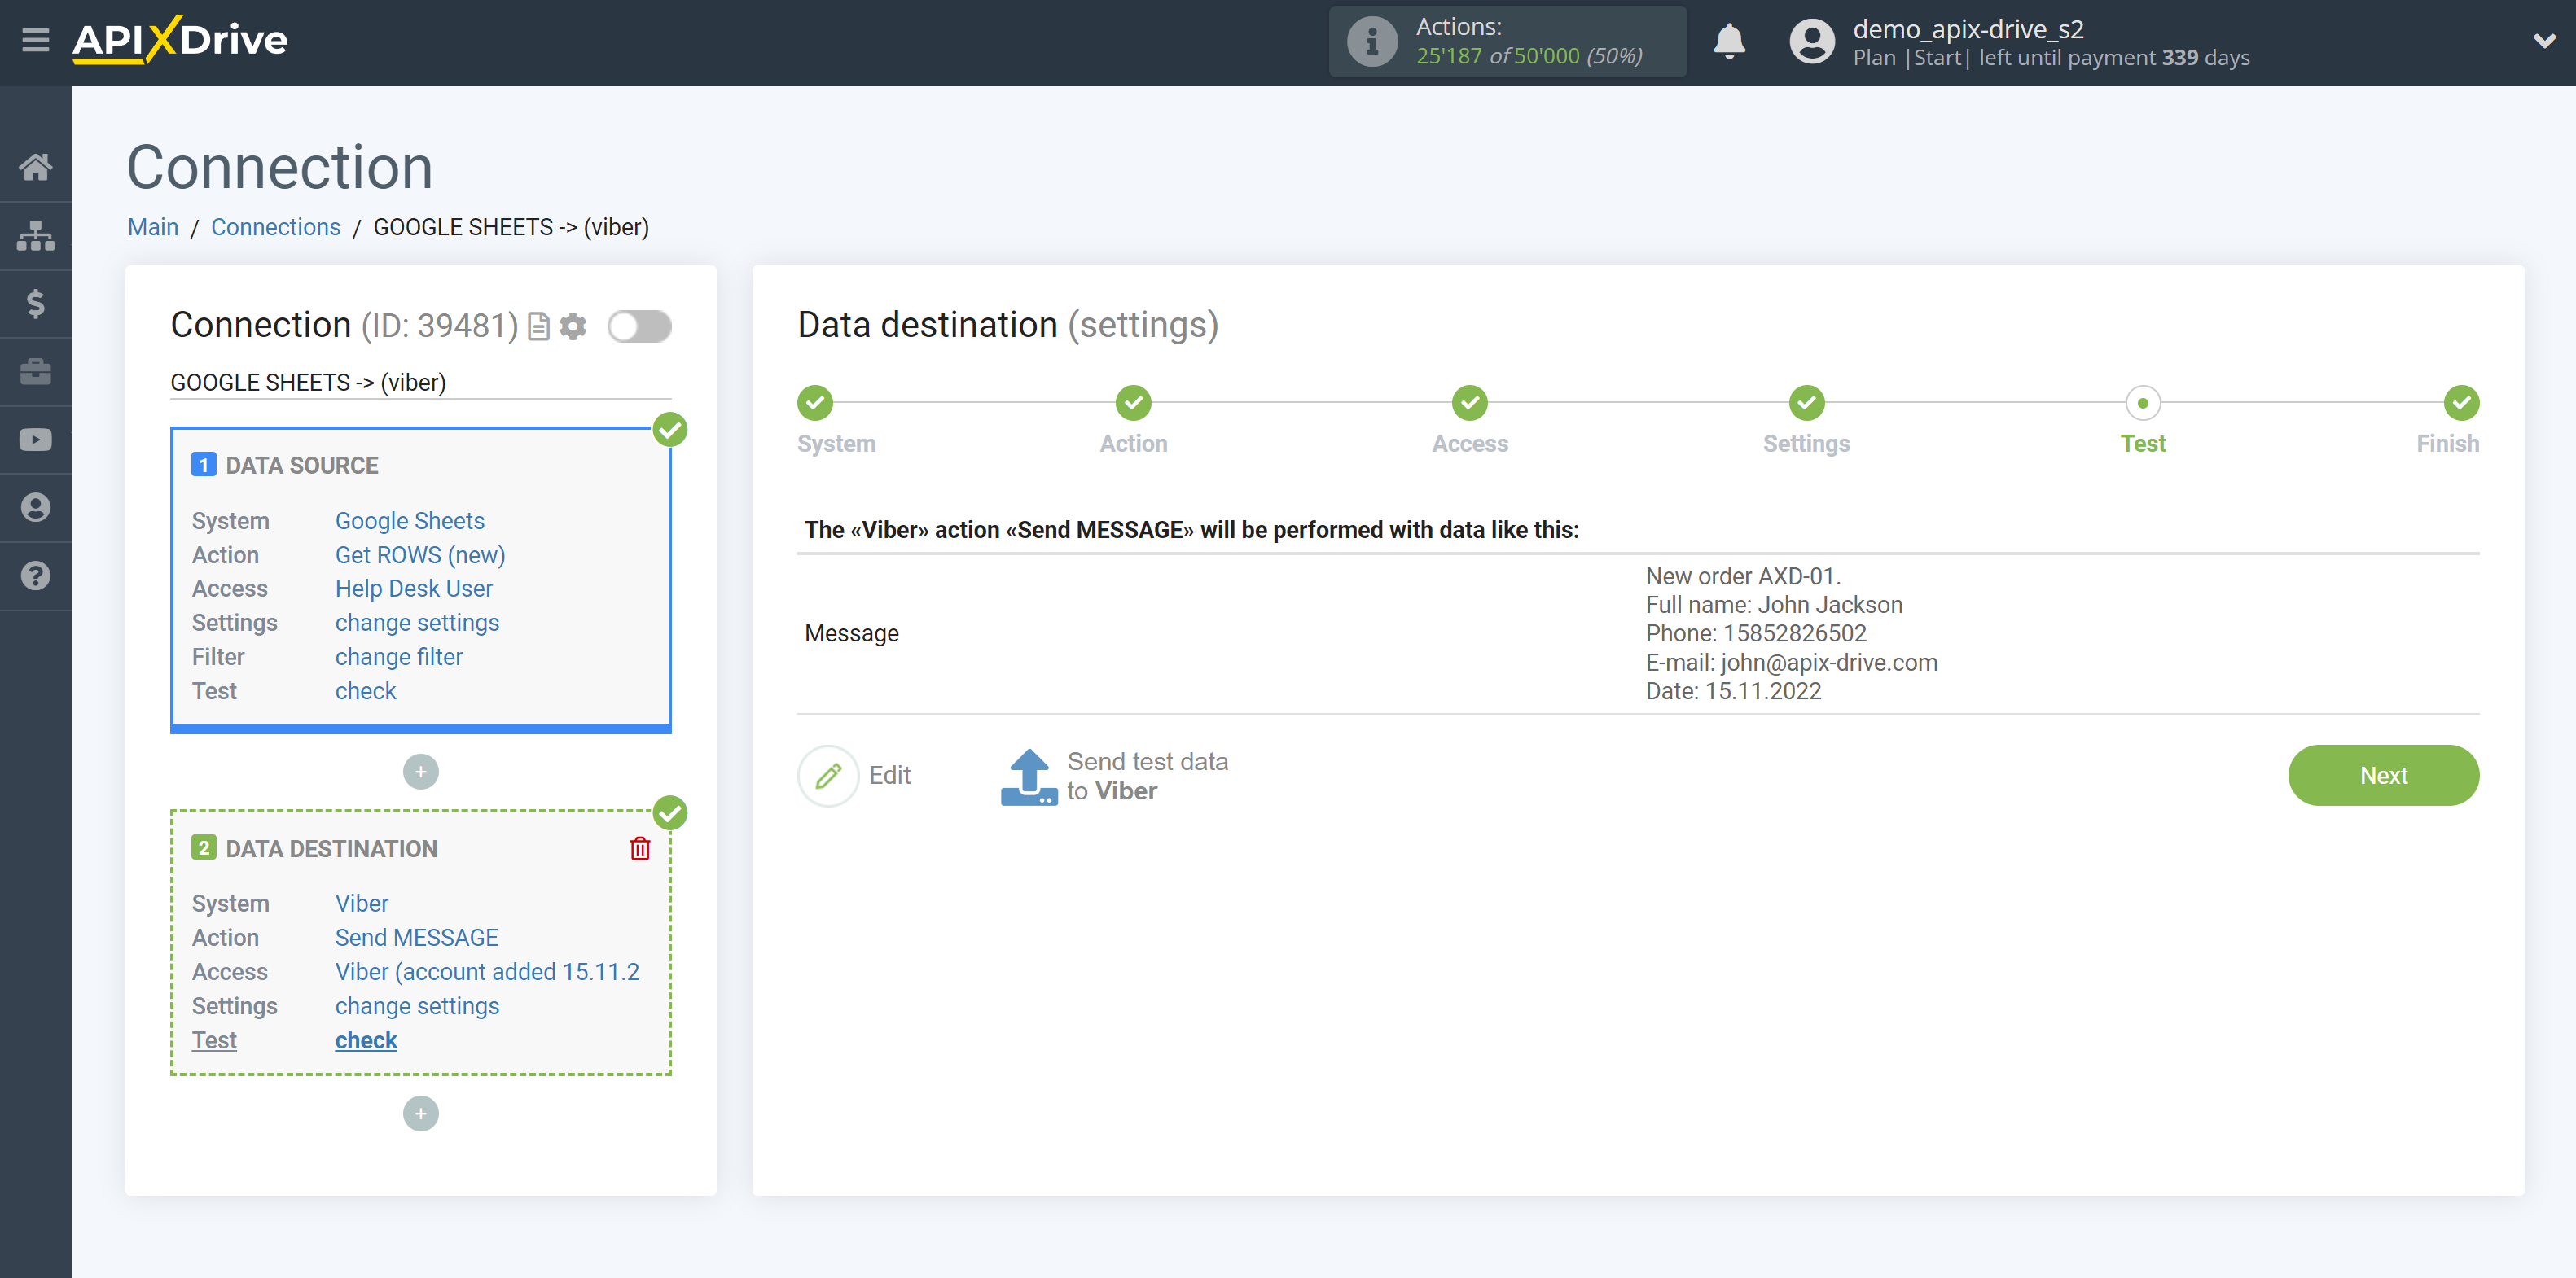Click the Edit pencil icon for message
This screenshot has width=2576, height=1278.
[x=830, y=773]
